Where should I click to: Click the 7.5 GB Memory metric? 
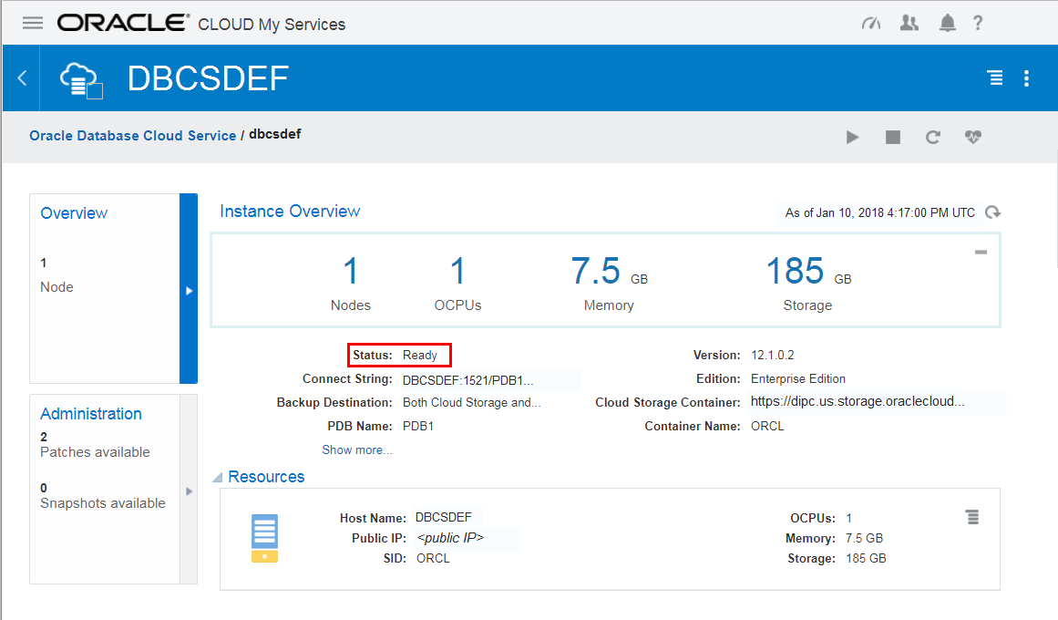click(609, 282)
